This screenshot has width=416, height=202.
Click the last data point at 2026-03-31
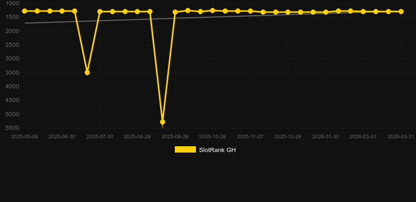pyautogui.click(x=401, y=12)
